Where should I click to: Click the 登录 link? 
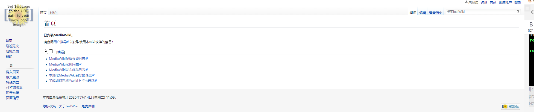[518, 2]
